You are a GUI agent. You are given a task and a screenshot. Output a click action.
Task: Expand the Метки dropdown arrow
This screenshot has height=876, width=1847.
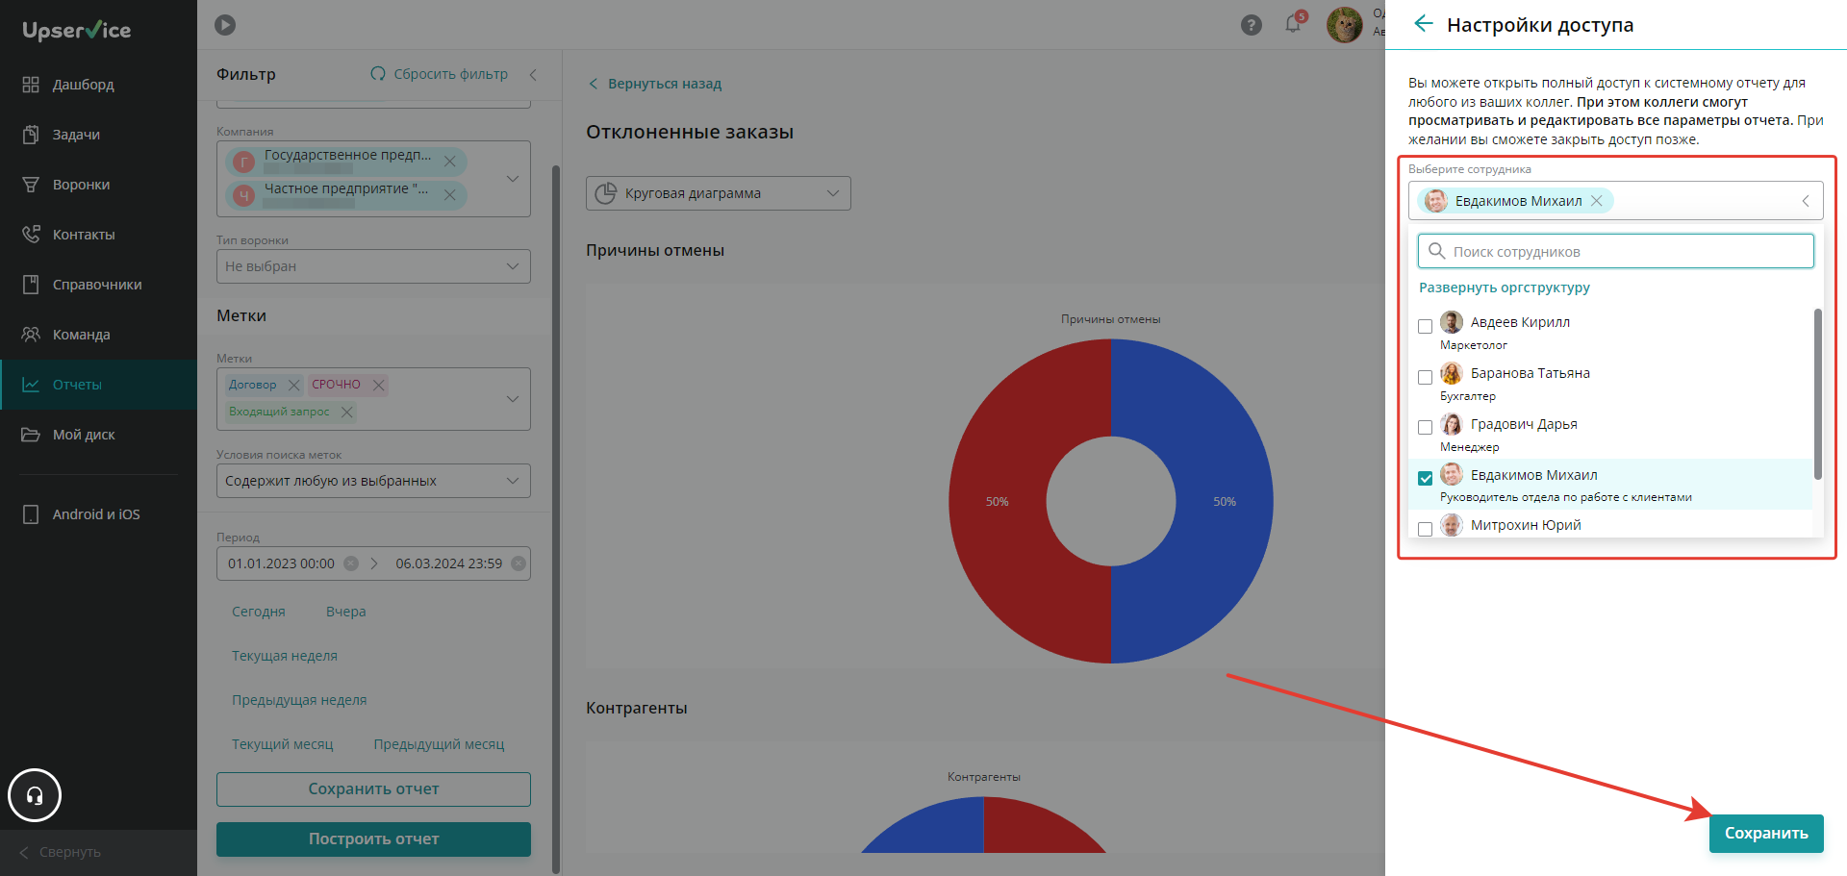(x=513, y=399)
